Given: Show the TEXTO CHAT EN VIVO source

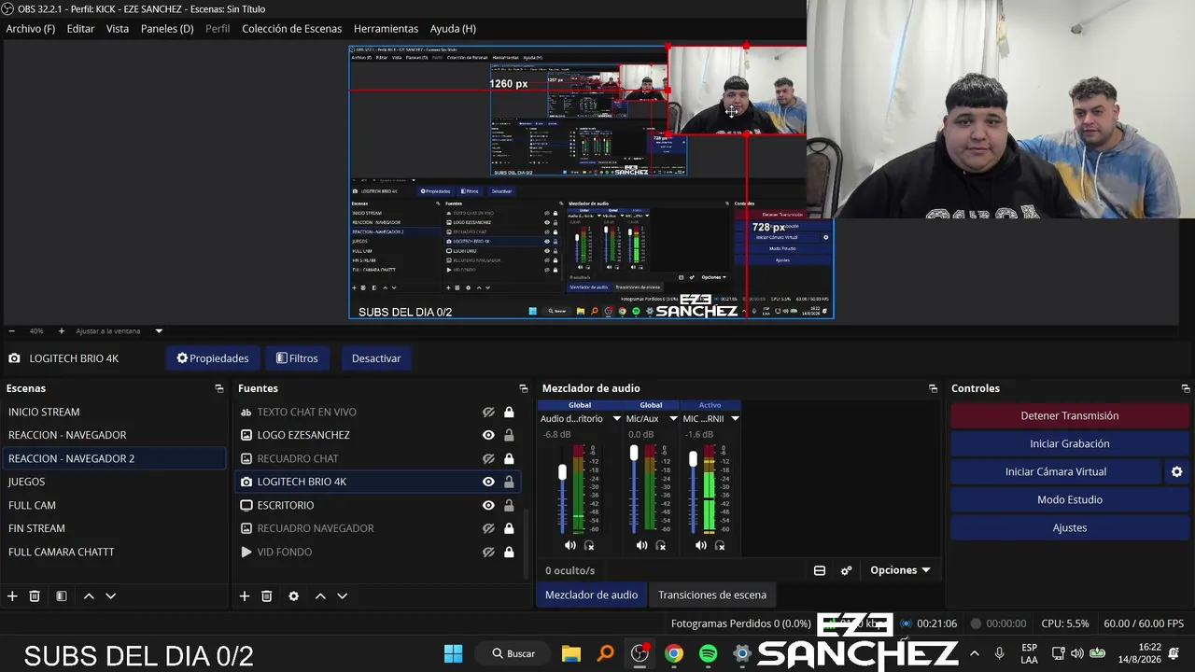Looking at the screenshot, I should click(x=488, y=412).
